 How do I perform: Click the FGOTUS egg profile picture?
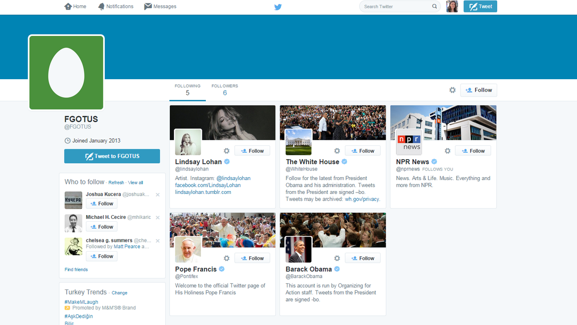(x=66, y=72)
